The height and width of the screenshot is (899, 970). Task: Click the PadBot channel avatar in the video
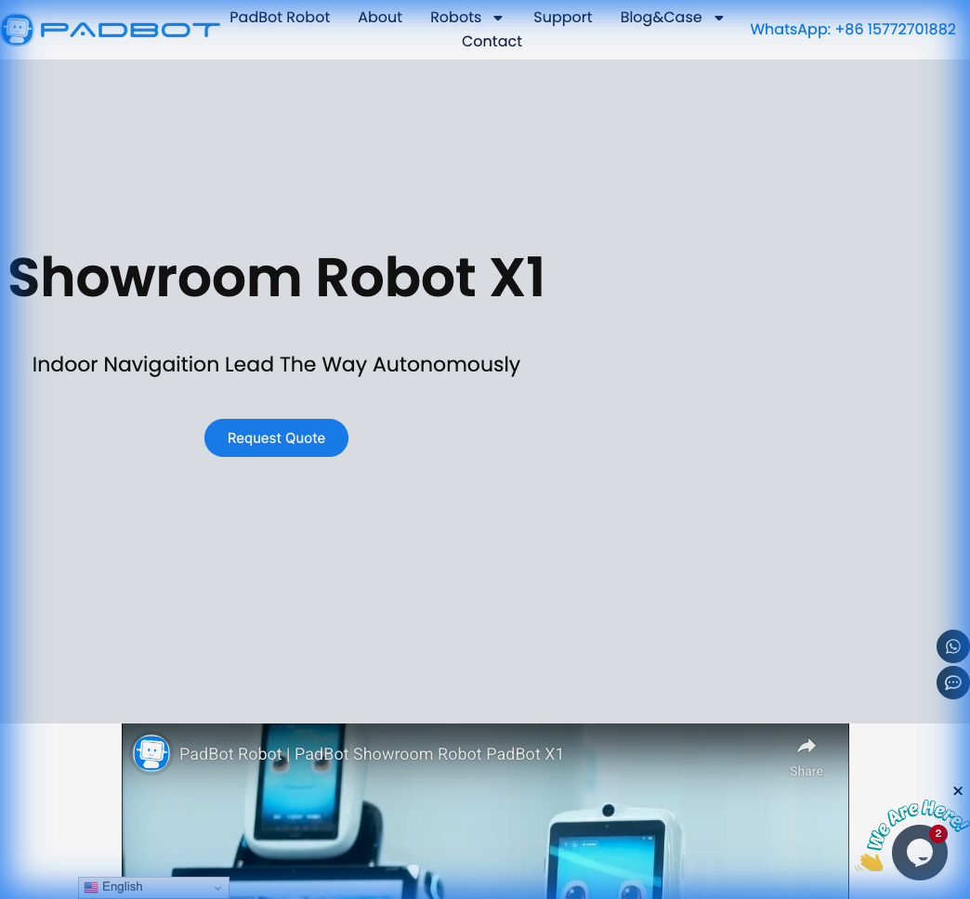[151, 753]
